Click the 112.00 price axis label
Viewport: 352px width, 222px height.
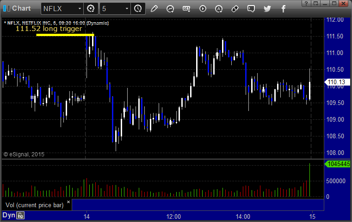point(335,20)
